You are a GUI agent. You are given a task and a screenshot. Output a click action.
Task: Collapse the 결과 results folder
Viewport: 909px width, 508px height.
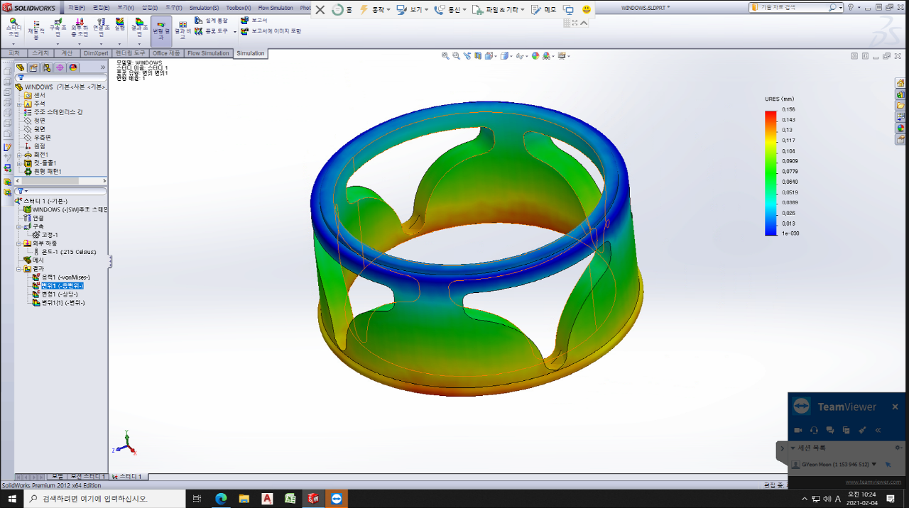[18, 269]
